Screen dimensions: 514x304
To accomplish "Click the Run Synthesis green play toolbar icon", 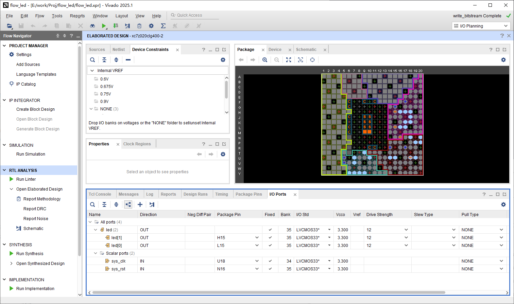I will [104, 26].
